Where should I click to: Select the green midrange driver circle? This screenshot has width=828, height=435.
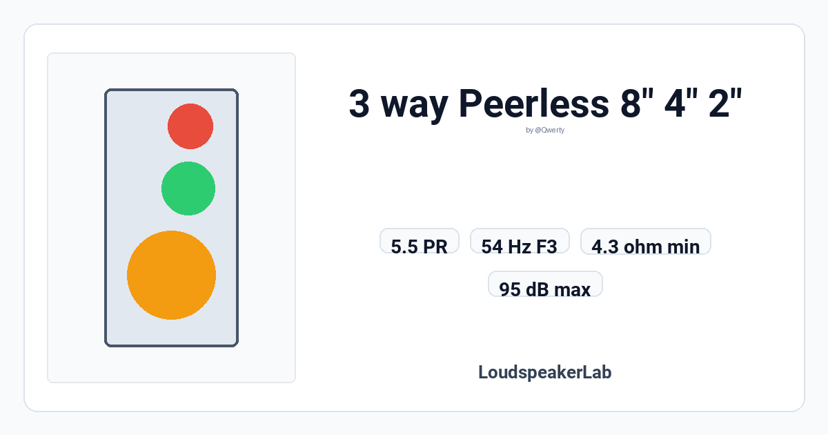(188, 188)
